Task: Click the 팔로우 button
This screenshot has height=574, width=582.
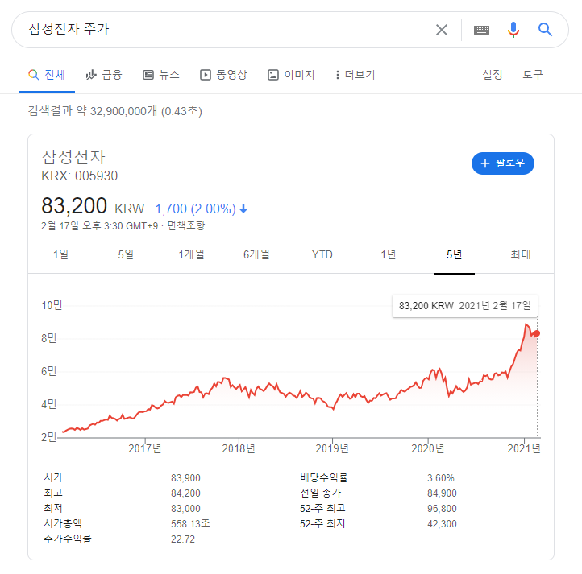Action: tap(502, 163)
